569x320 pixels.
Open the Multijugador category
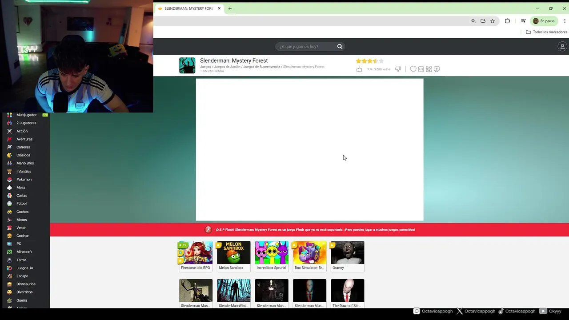coord(27,115)
